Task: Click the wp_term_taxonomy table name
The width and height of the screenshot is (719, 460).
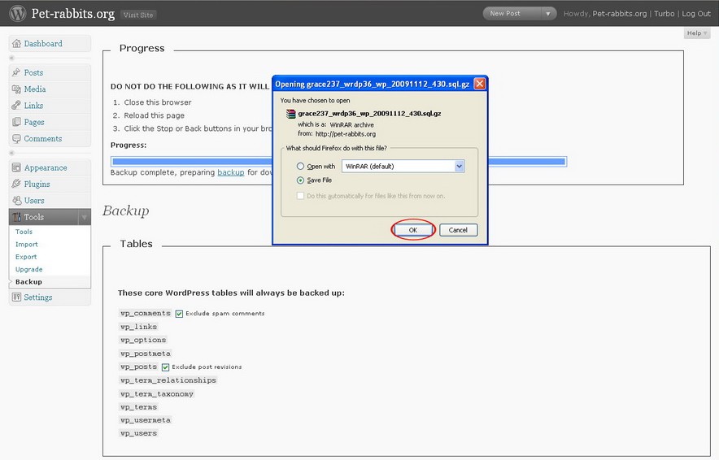Action: (x=157, y=394)
